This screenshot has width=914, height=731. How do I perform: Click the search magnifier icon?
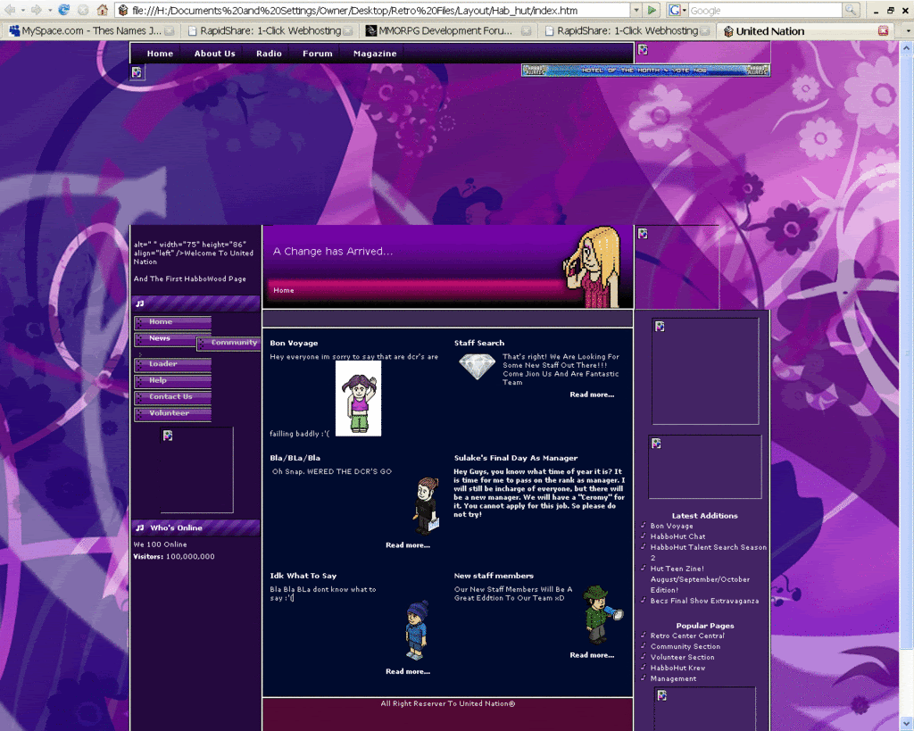point(852,10)
